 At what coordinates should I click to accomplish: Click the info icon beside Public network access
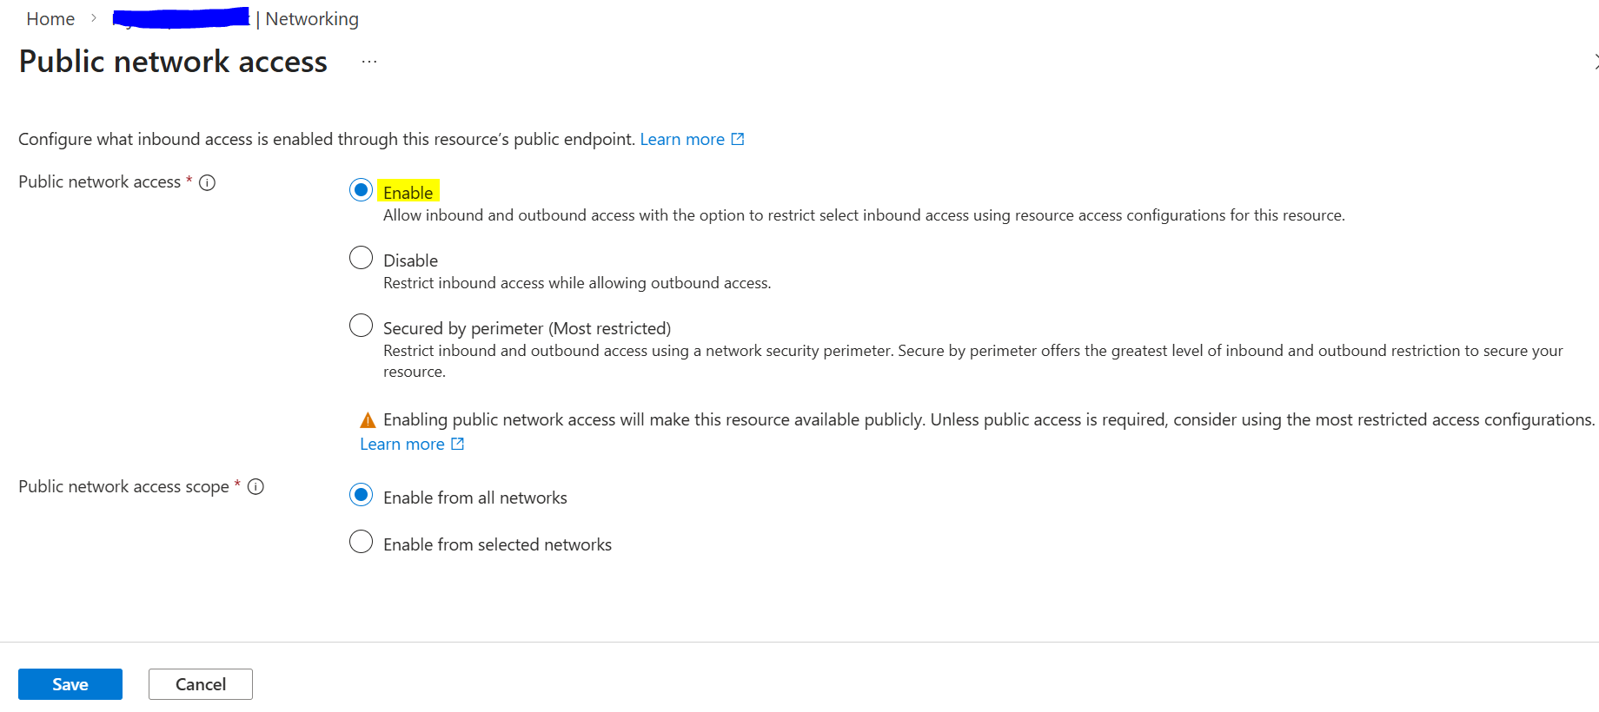(207, 182)
